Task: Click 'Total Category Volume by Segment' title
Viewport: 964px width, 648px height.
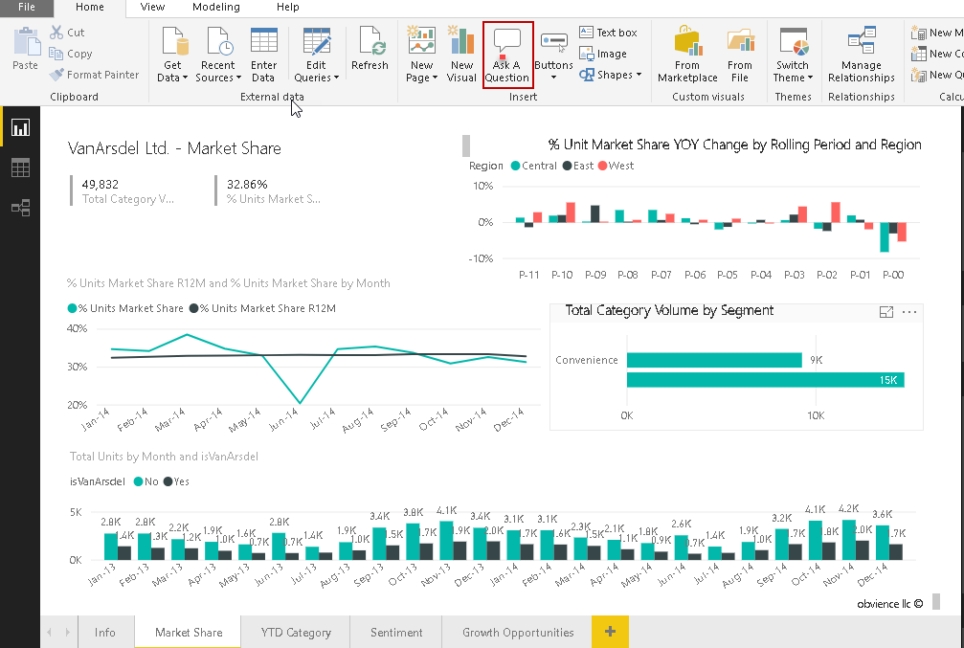Action: (x=669, y=310)
